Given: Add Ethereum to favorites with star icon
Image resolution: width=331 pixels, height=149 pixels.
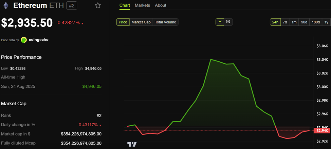Looking at the screenshot, I should click(x=97, y=5).
